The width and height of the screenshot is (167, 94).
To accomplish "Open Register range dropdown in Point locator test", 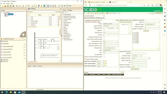I will click(x=136, y=56).
